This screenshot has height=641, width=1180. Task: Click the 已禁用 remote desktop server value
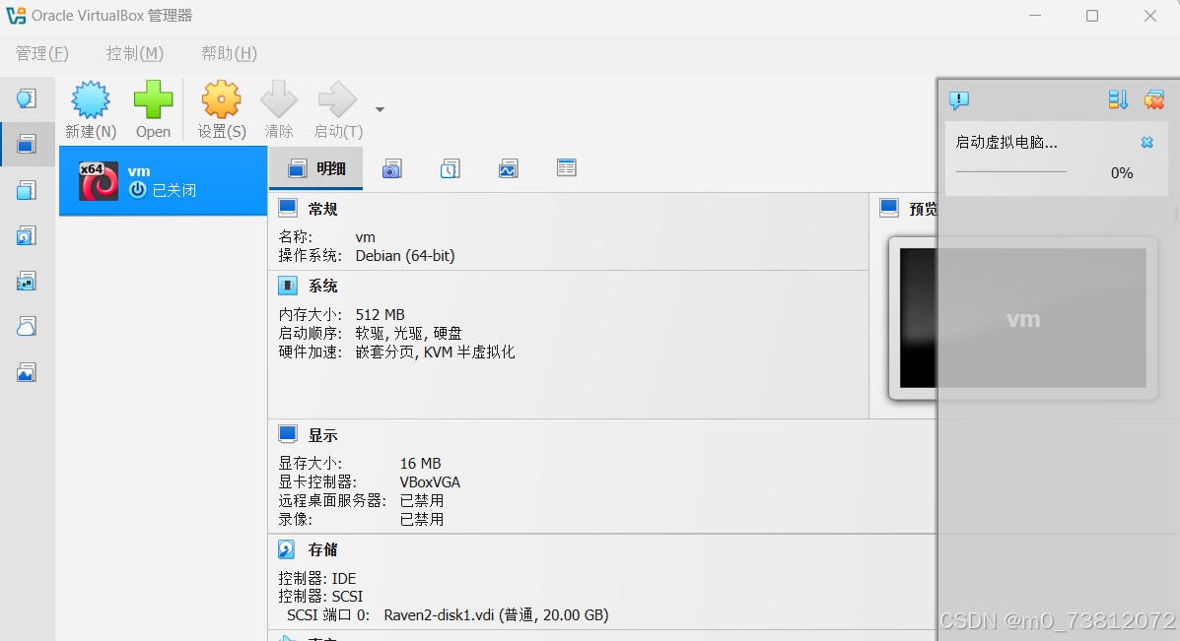click(x=422, y=500)
